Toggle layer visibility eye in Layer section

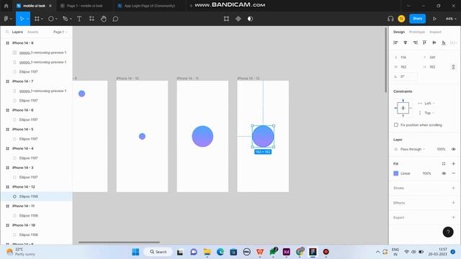(x=453, y=149)
